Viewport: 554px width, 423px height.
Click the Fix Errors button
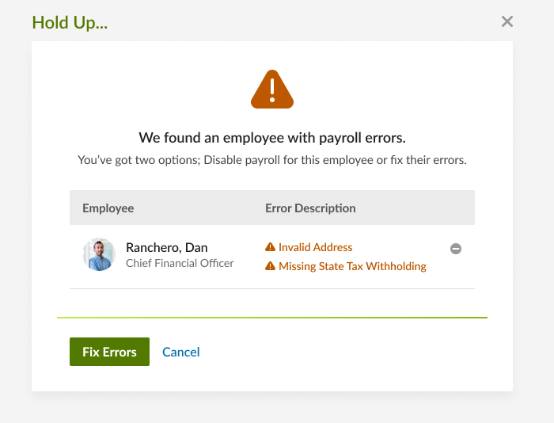point(109,352)
